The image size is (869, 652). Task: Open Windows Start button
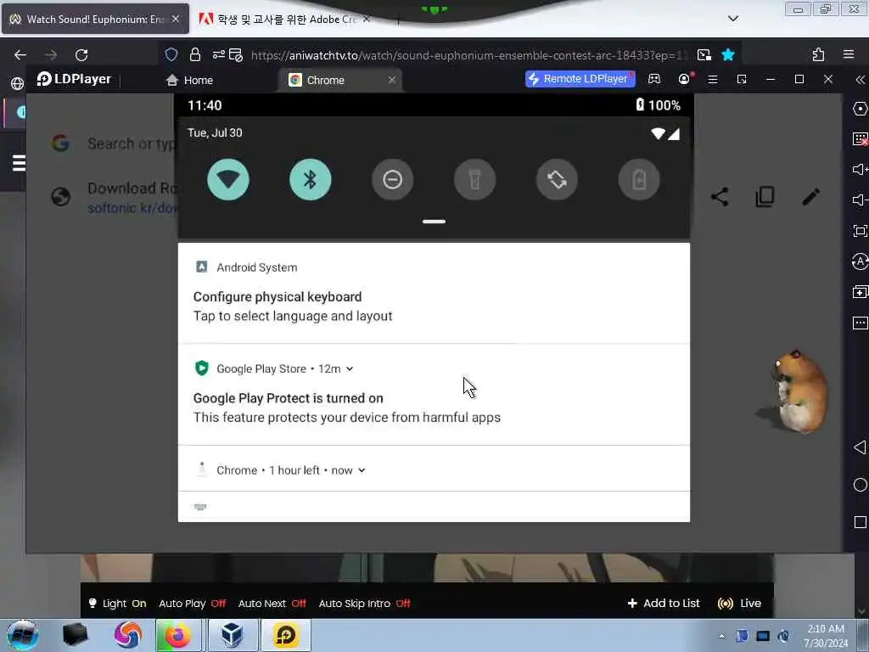[x=22, y=635]
